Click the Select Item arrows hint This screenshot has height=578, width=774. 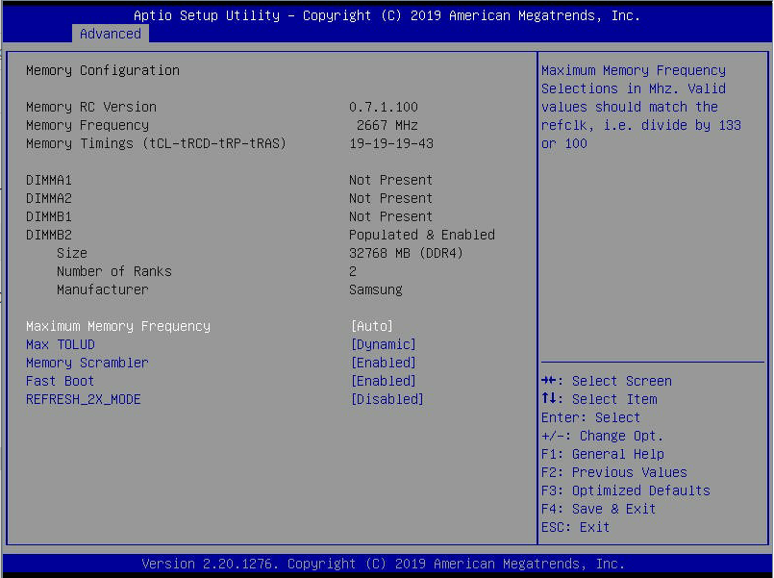[599, 399]
